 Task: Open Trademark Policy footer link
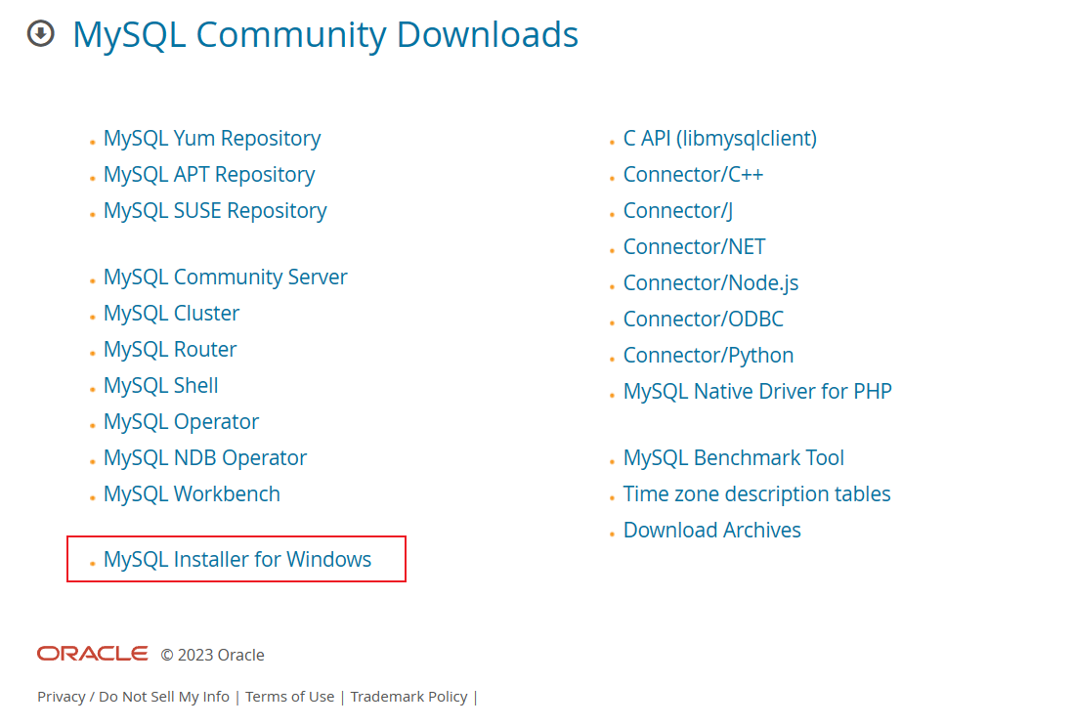(x=408, y=697)
